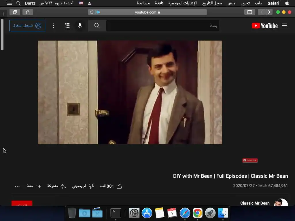This screenshot has width=295, height=221.
Task: Open the Downloads folder stack in Dock
Action: point(85,213)
